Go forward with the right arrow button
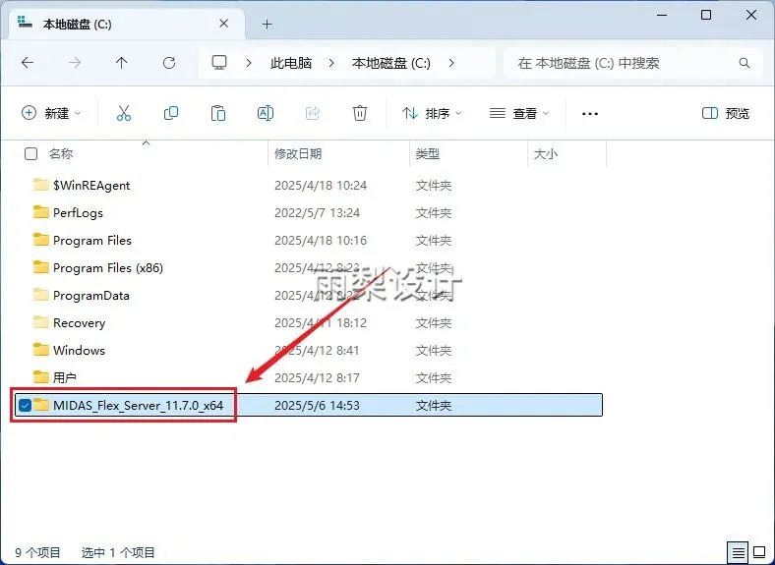Viewport: 775px width, 565px height. (75, 63)
